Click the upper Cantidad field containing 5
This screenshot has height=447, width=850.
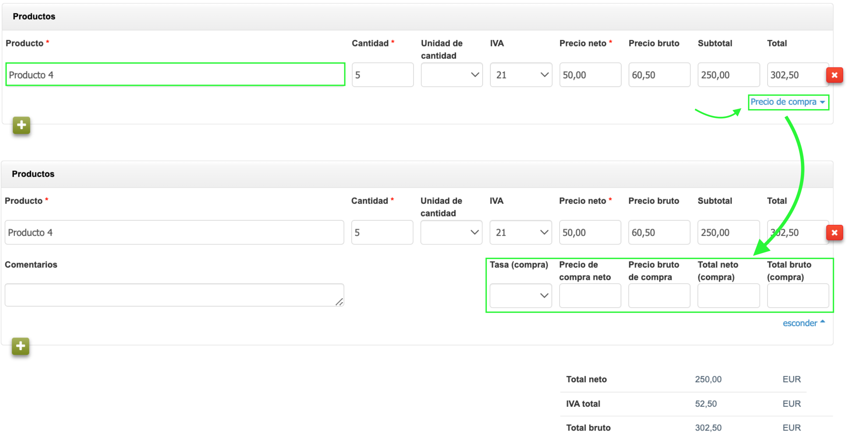coord(382,75)
